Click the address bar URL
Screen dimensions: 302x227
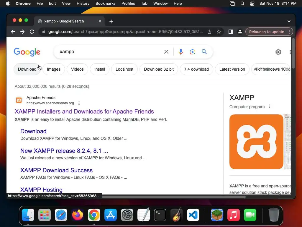(125, 32)
